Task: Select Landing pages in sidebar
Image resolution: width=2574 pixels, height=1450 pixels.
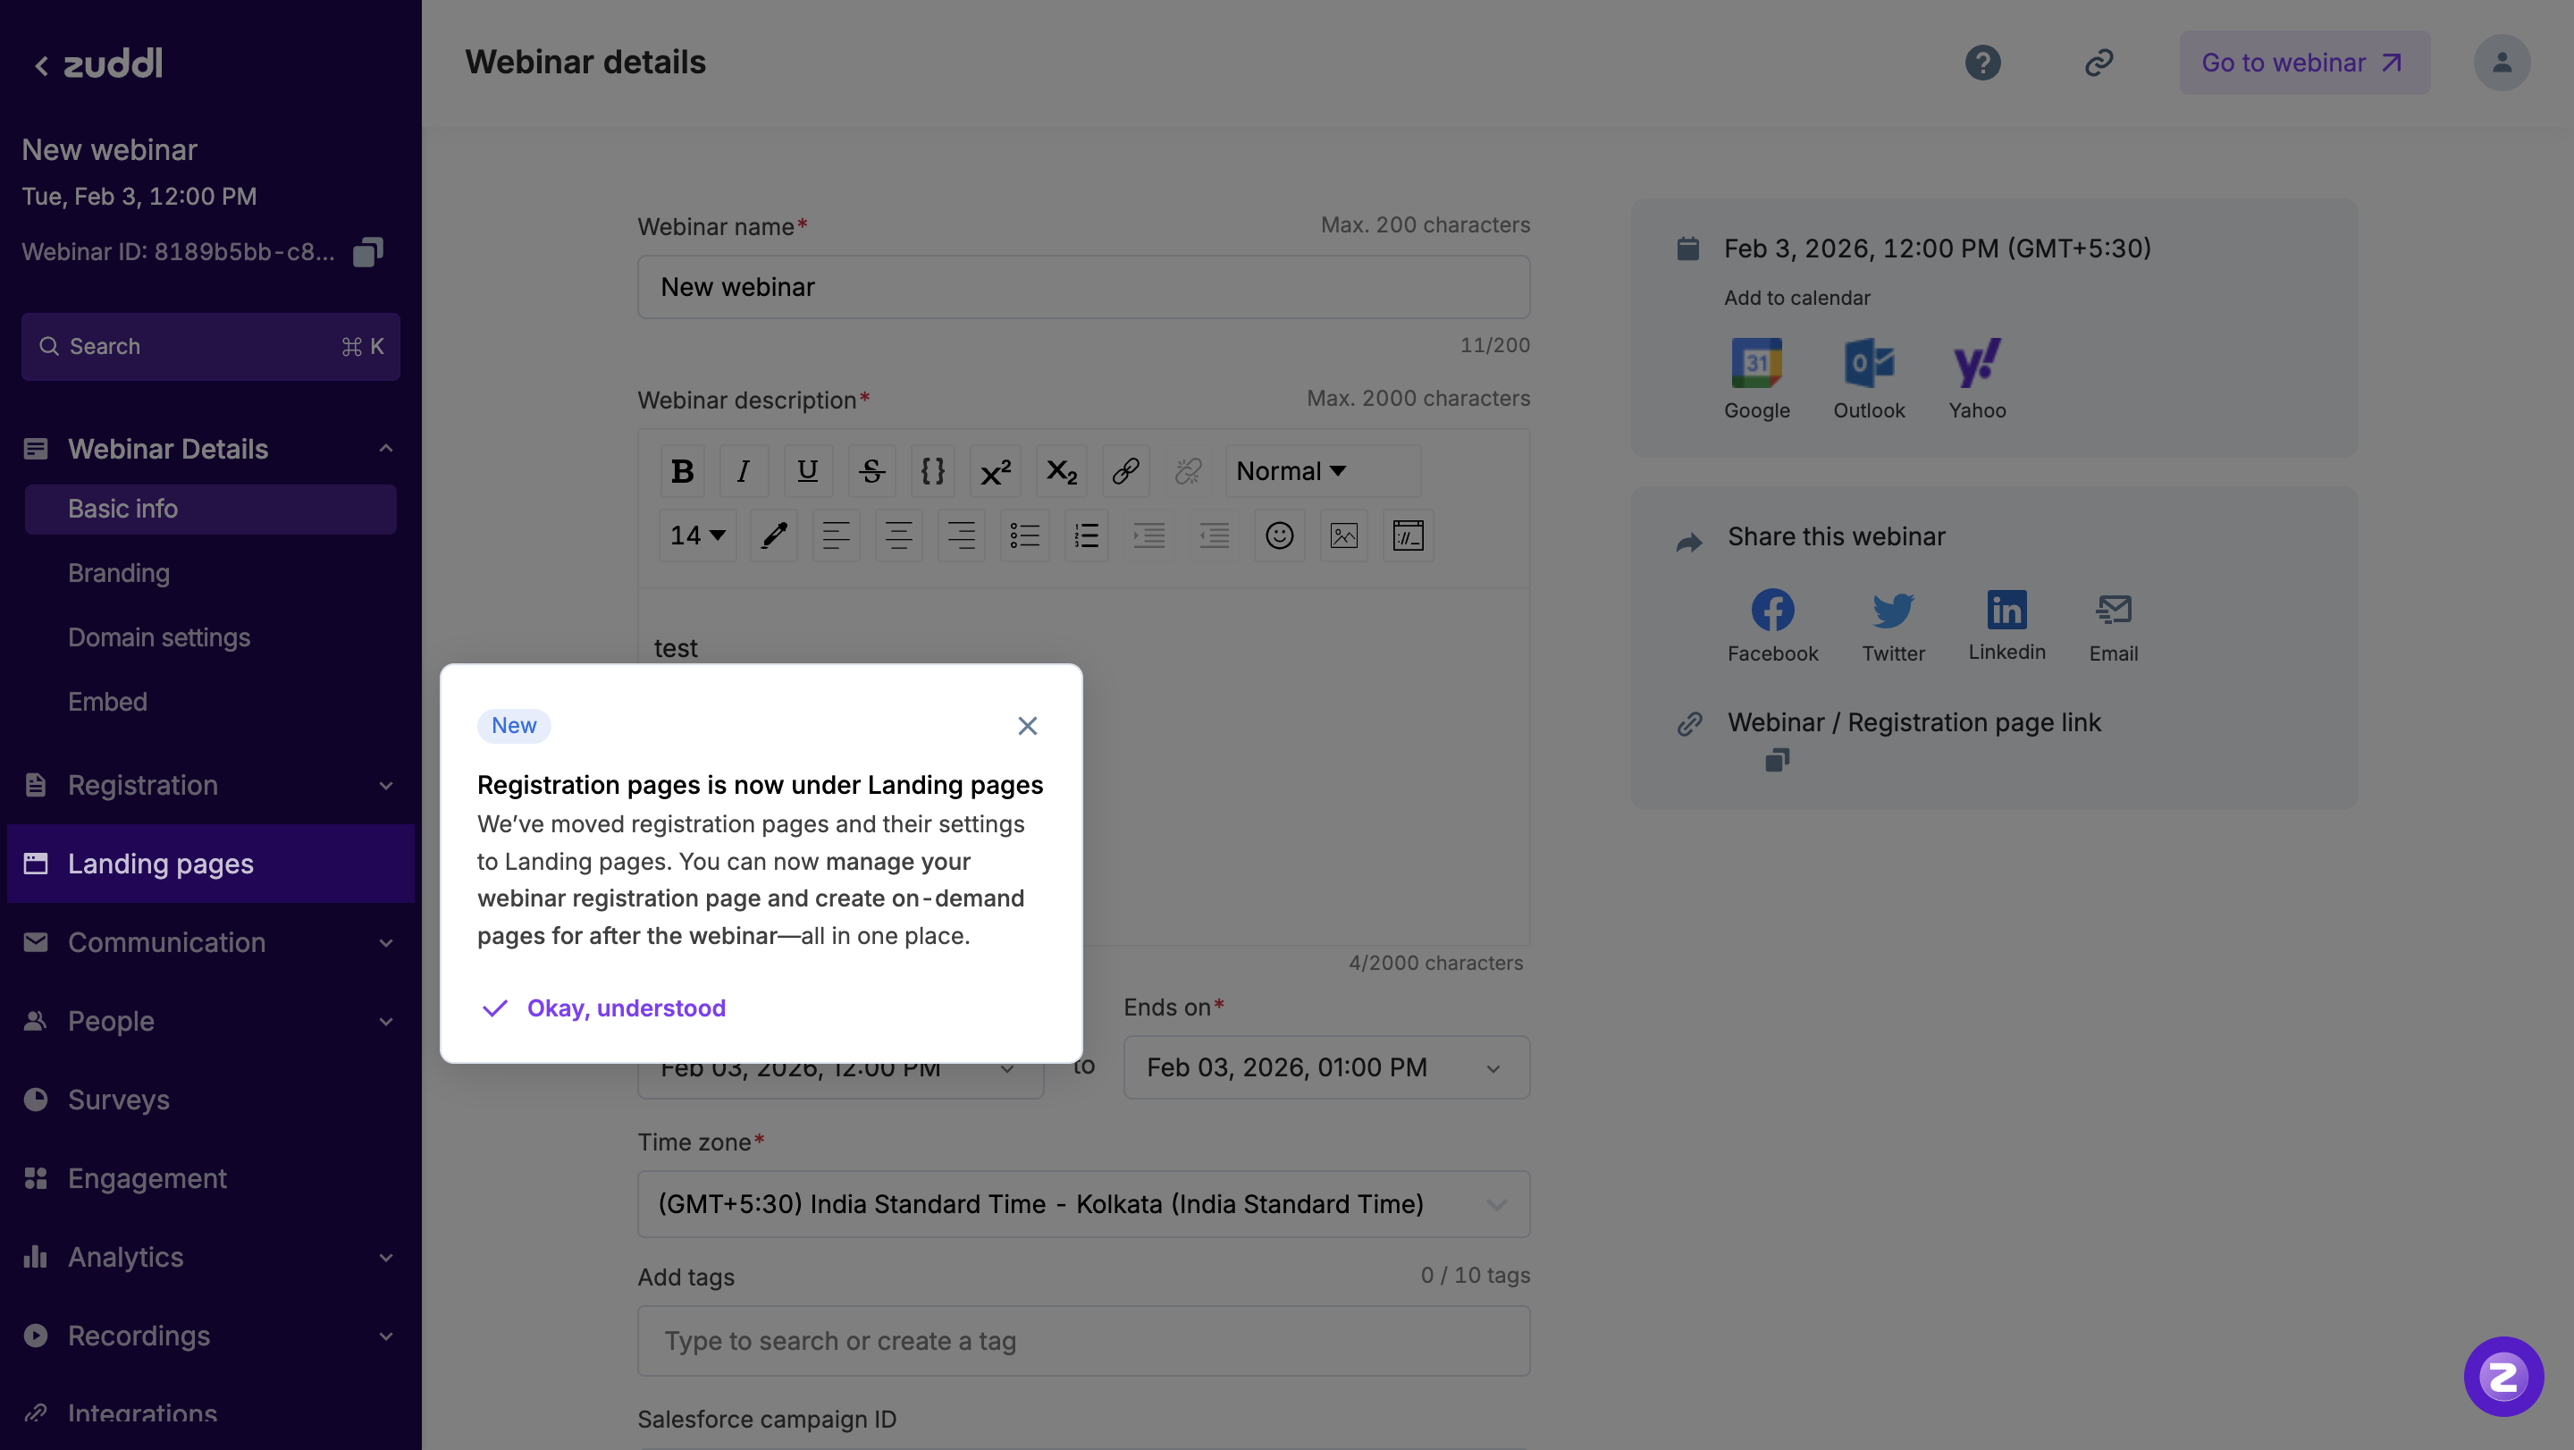Action: coord(161,864)
